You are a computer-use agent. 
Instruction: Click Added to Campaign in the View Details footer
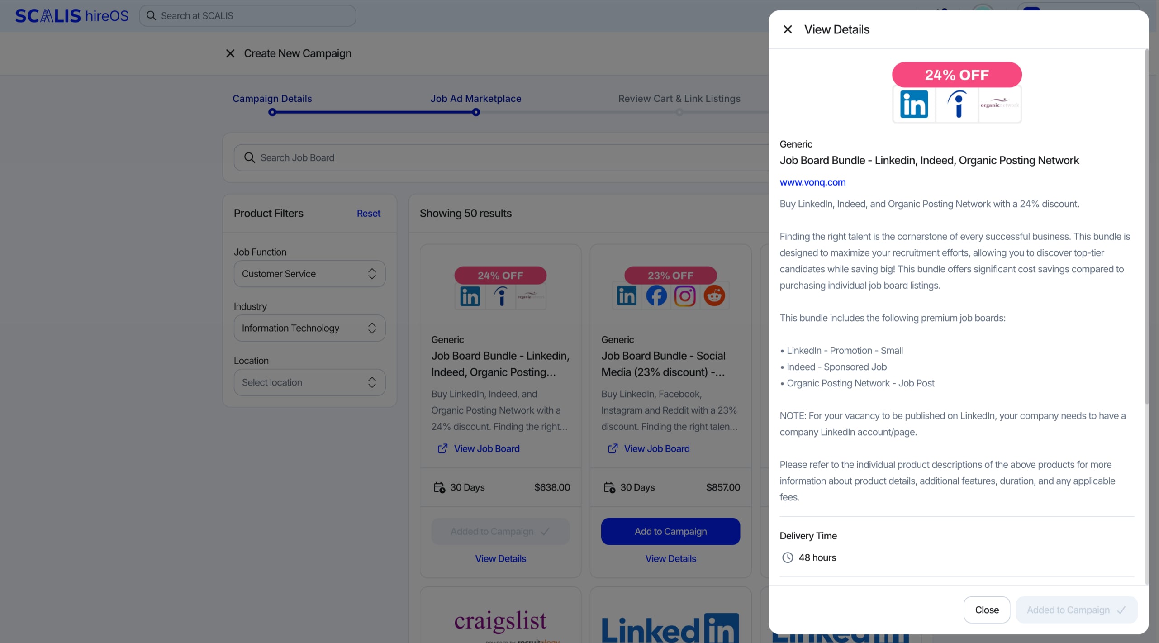tap(1077, 610)
